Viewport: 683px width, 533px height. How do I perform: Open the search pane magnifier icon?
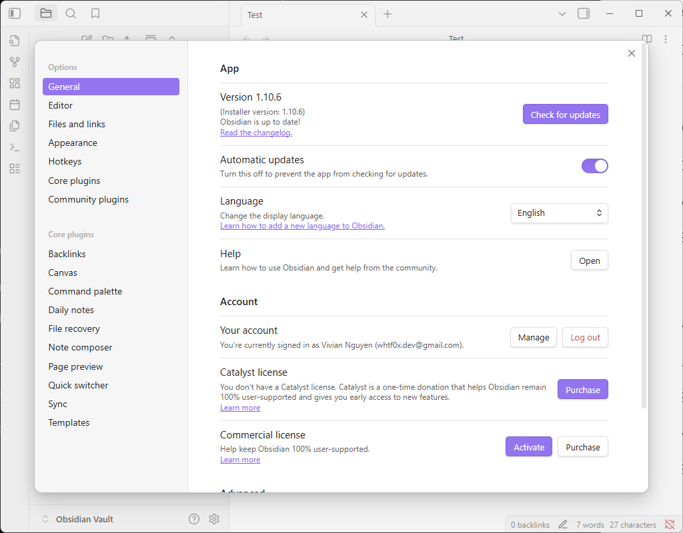[71, 13]
